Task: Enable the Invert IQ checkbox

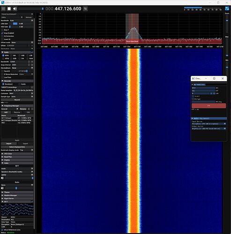Action: pos(2,39)
